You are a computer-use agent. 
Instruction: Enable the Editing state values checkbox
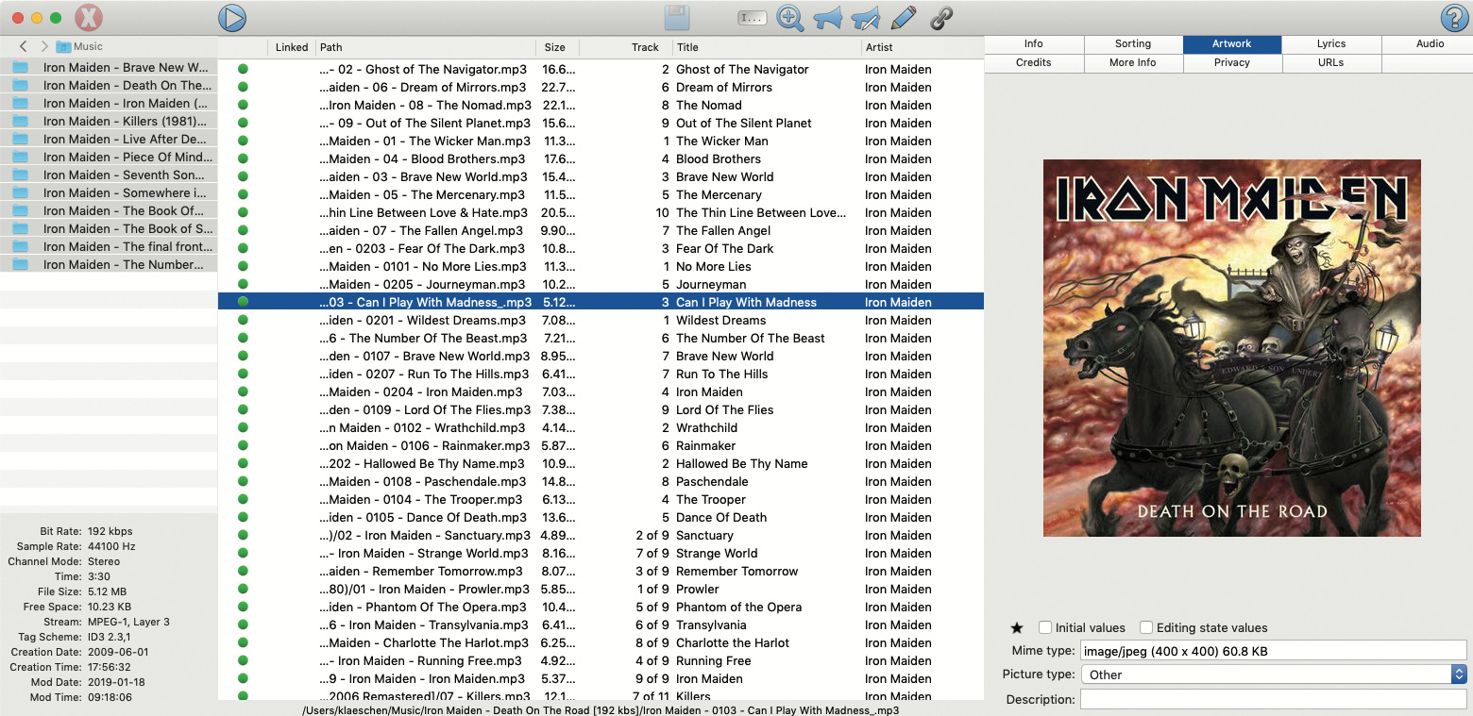1146,627
